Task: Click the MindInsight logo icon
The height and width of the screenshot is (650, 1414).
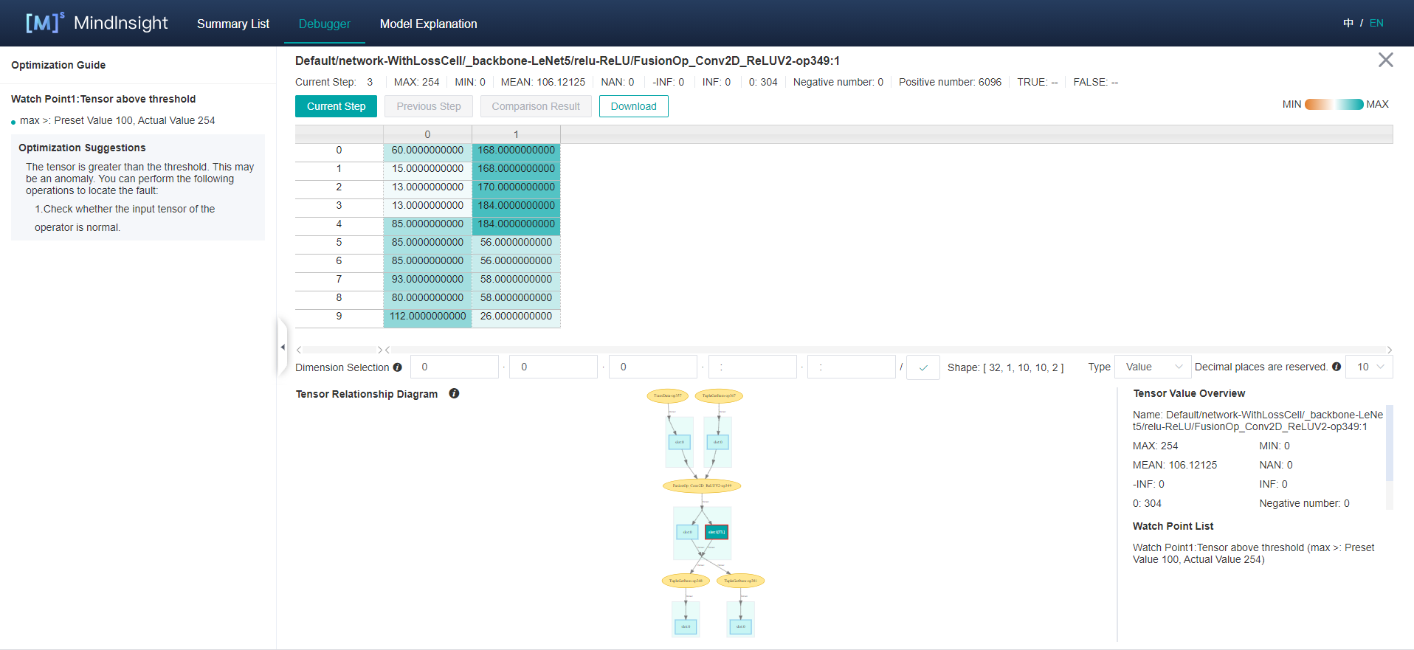Action: [x=44, y=23]
